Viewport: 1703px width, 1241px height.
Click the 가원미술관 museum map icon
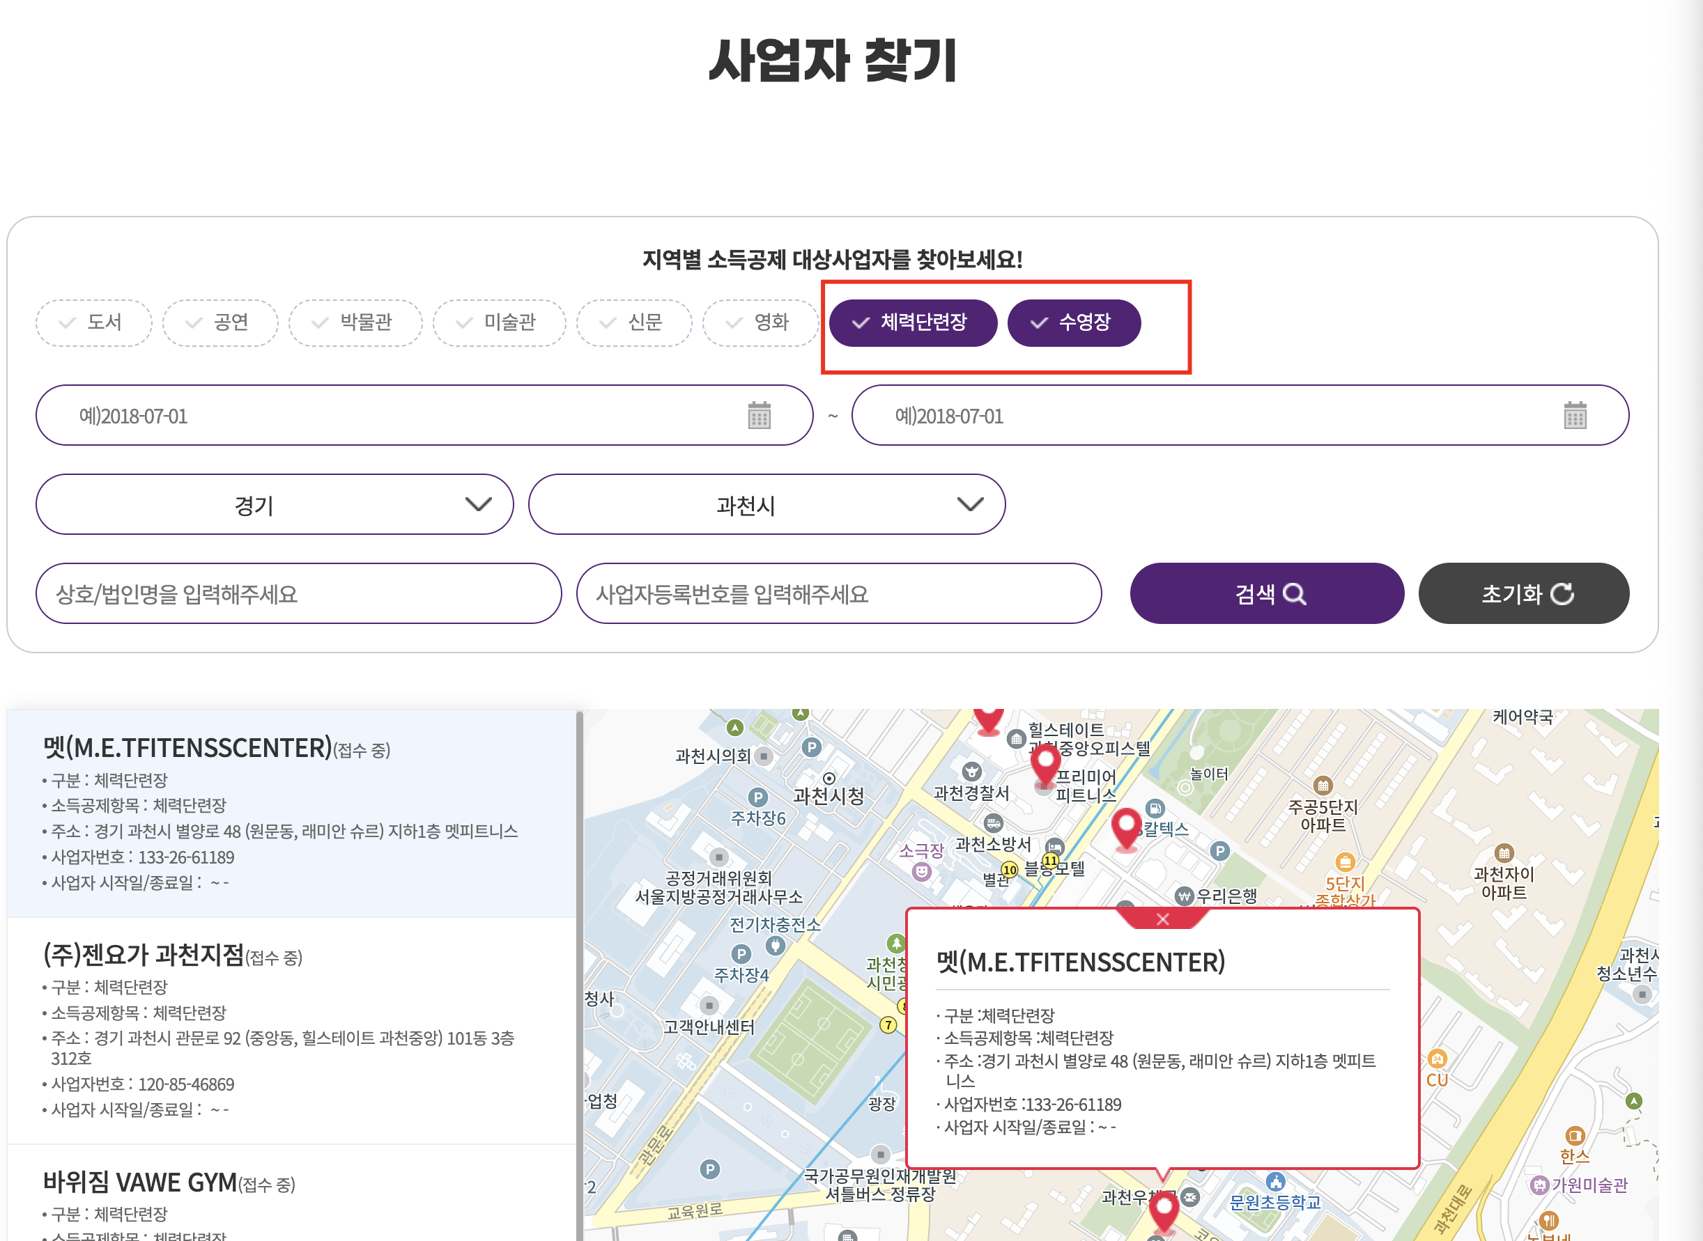[x=1539, y=1185]
